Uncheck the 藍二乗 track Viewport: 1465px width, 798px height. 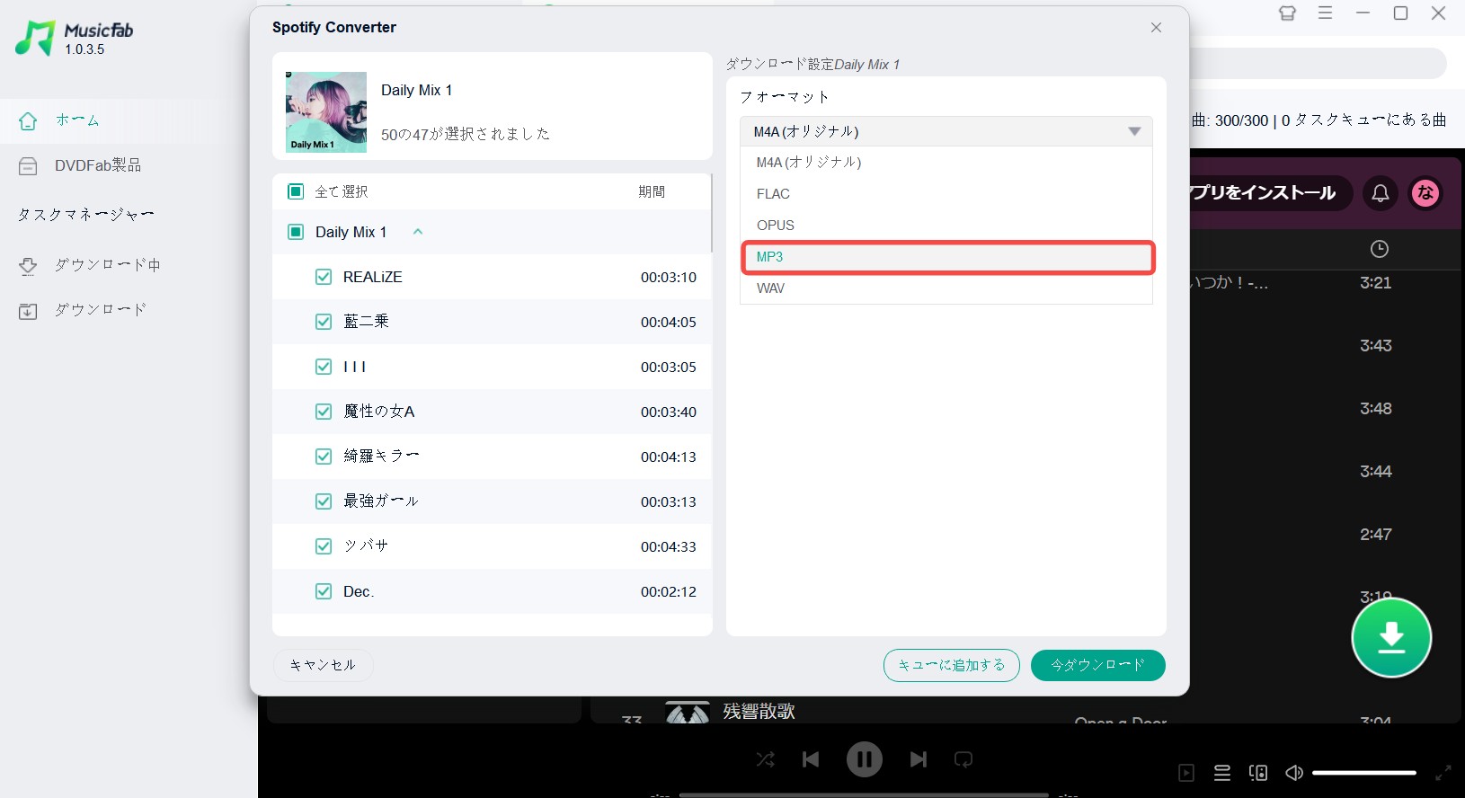[324, 322]
